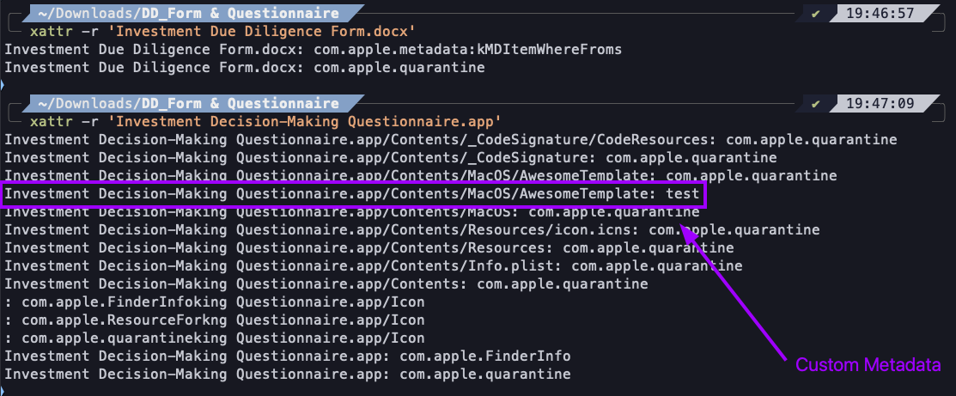Click the empty prompt arrow at bottom left
Viewport: 956px width, 396px height.
[3, 390]
